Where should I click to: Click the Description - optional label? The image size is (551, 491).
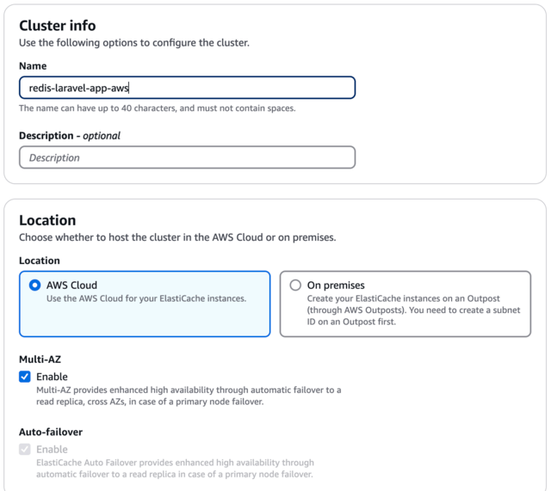click(70, 136)
